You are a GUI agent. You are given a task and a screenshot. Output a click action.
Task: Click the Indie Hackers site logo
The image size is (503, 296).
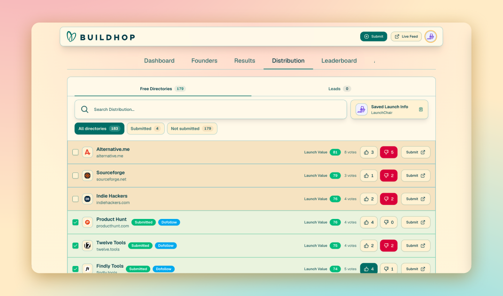pos(87,199)
